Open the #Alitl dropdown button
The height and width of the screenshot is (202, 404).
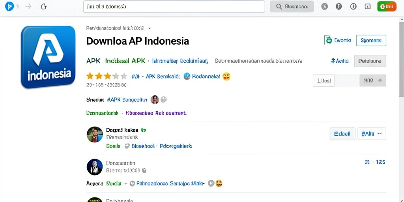click(x=372, y=134)
